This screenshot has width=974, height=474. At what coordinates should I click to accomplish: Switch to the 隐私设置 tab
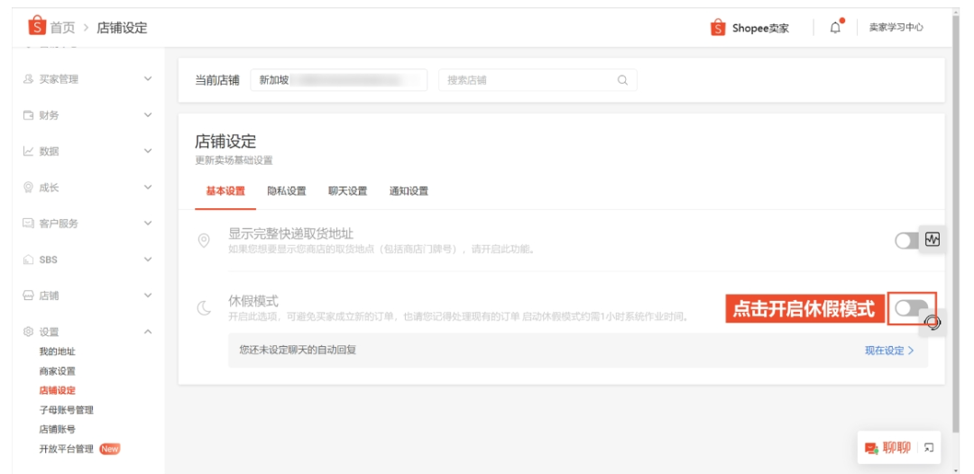point(287,191)
